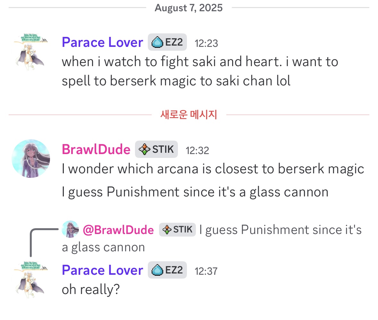Viewport: 378px width, 320px height.
Task: Click the @BrawlDude mention in the reply
Action: coord(118,230)
